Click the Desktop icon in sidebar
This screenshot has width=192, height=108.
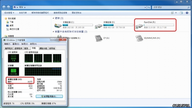(x=7, y=25)
